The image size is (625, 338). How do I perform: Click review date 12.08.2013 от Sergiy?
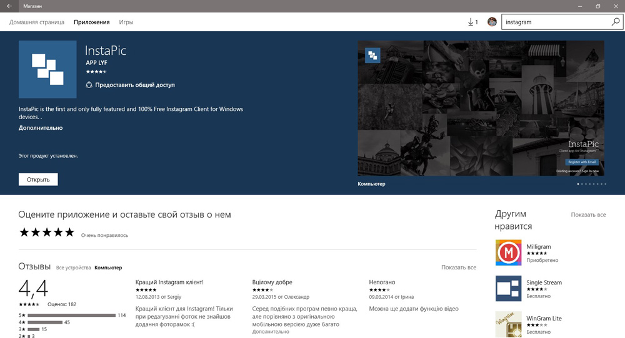[158, 297]
